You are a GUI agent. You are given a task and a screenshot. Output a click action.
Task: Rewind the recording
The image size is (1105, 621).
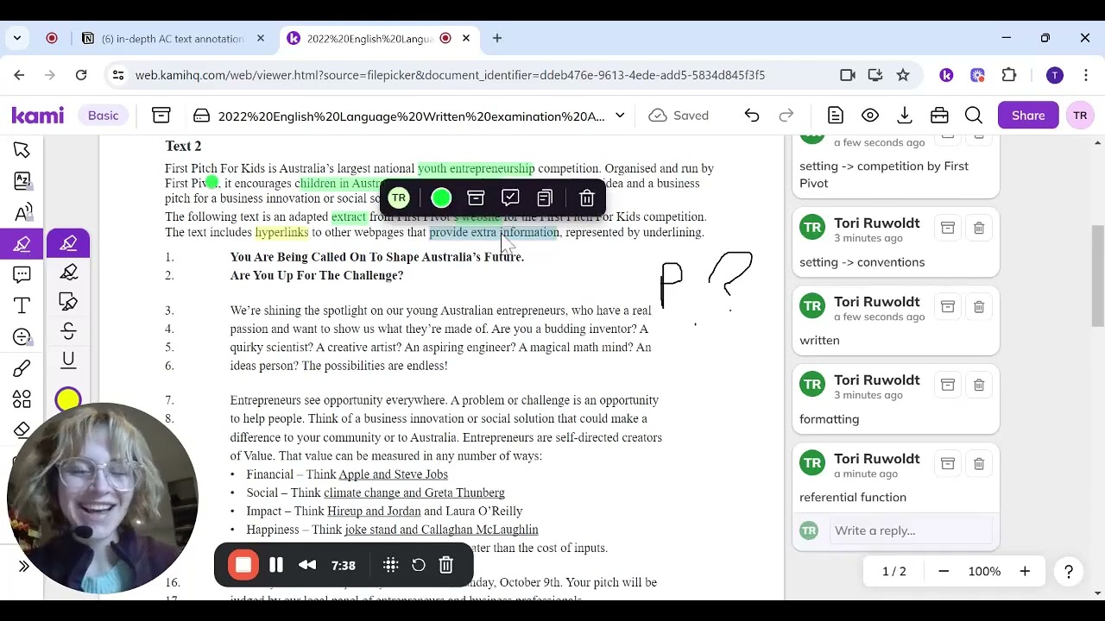307,566
